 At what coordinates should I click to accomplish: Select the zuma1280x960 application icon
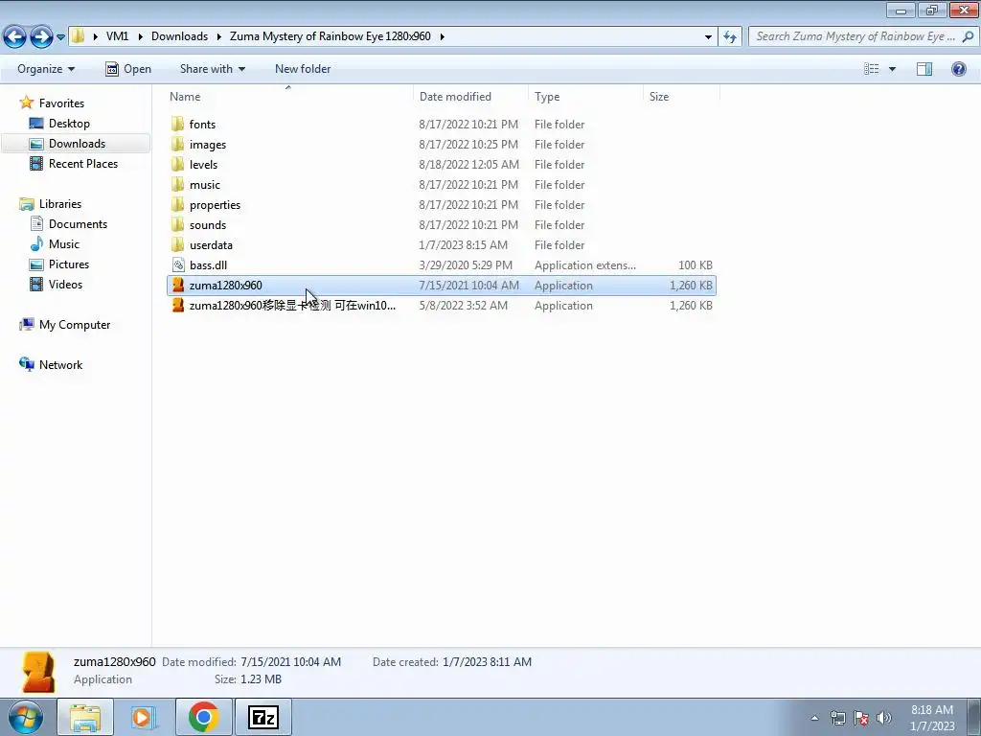(178, 285)
